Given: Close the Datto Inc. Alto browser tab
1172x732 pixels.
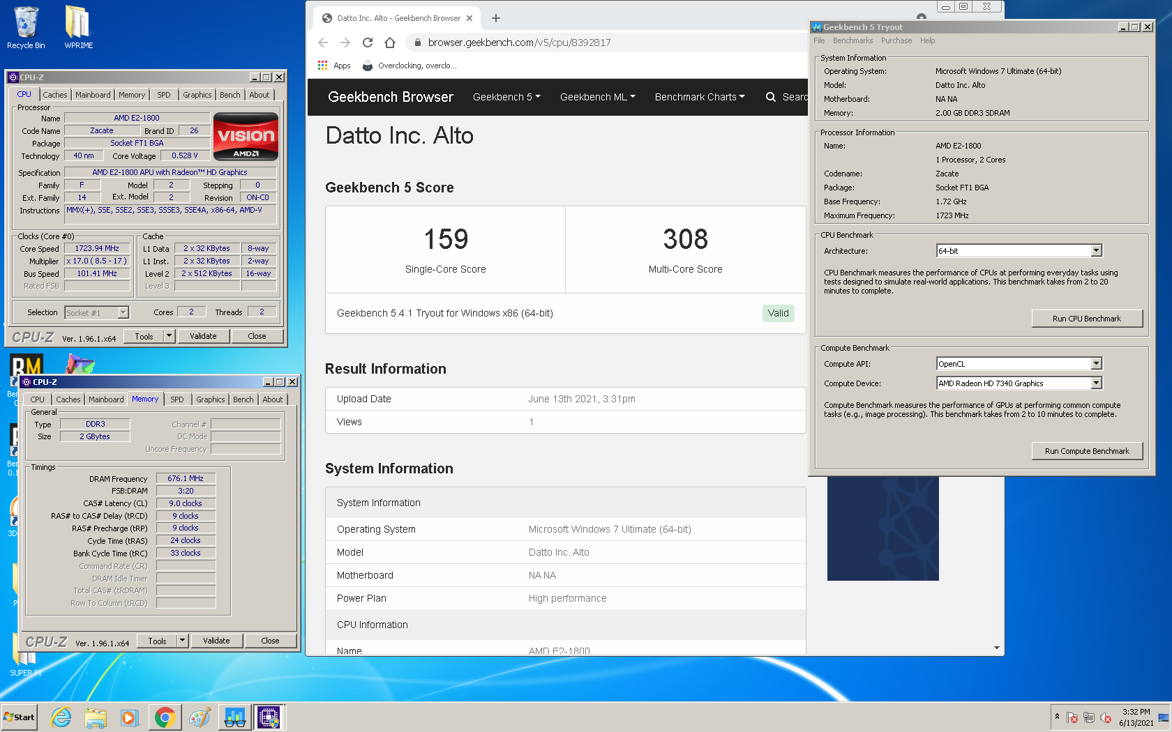Looking at the screenshot, I should (x=469, y=18).
